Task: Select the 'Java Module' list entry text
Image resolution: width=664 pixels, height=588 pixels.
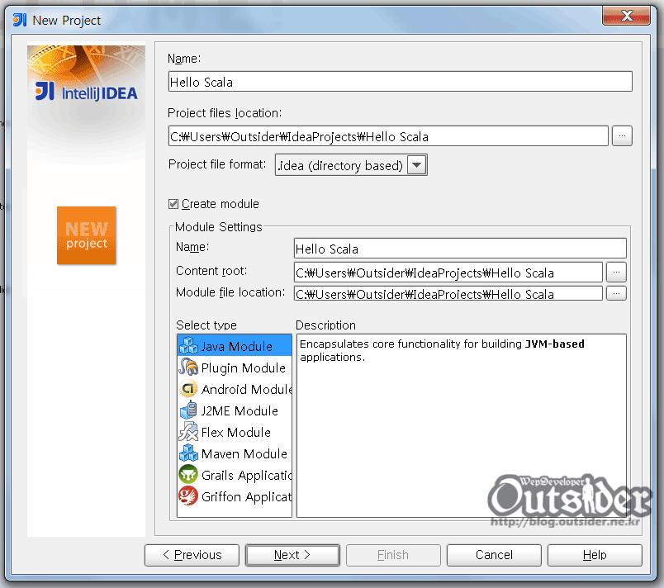Action: [237, 346]
